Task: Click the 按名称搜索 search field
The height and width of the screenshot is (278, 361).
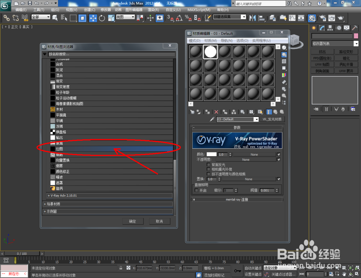Action: [x=112, y=54]
